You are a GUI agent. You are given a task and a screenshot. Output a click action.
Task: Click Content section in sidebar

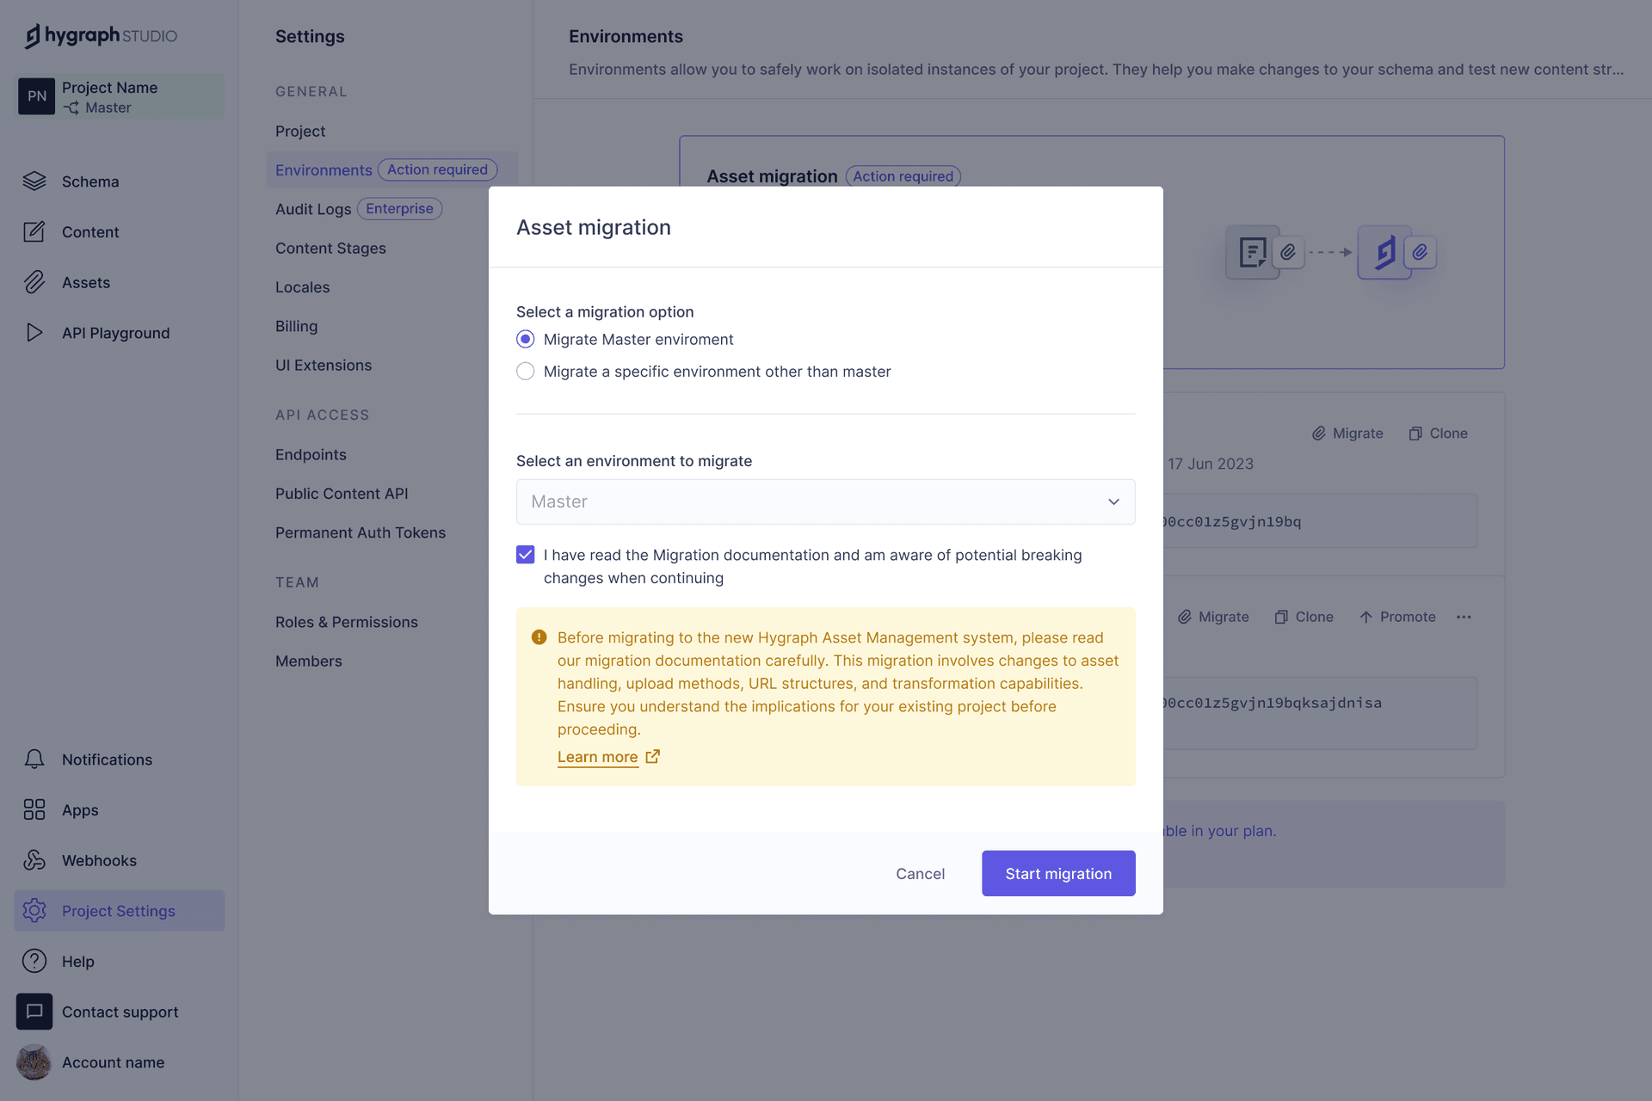tap(89, 231)
